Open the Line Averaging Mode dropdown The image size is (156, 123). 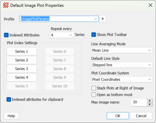[122, 50]
